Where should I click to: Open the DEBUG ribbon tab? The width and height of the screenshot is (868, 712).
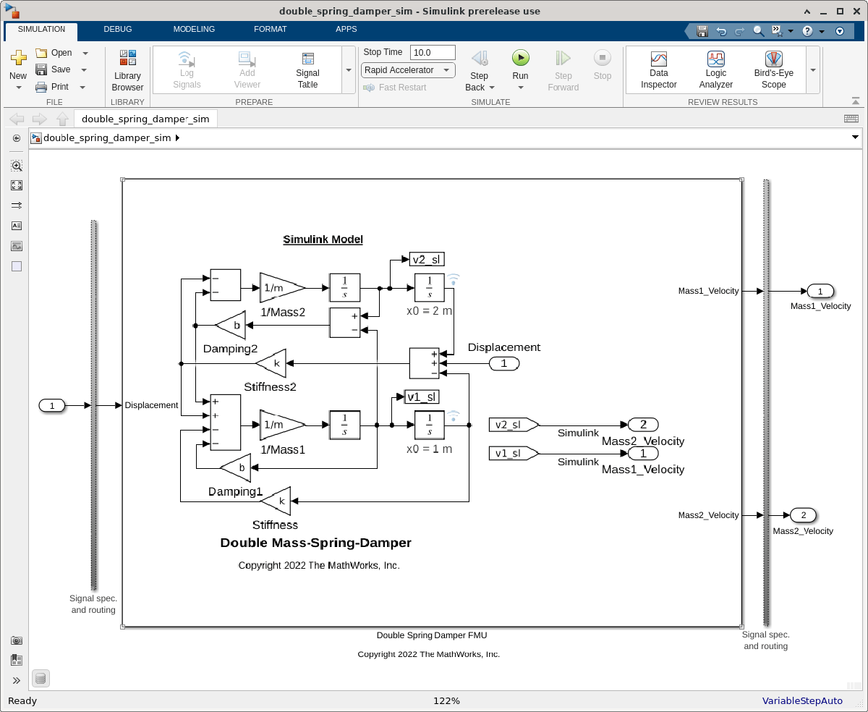click(x=118, y=29)
